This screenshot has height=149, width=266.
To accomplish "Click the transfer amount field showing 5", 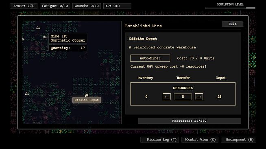I will coord(183,97).
